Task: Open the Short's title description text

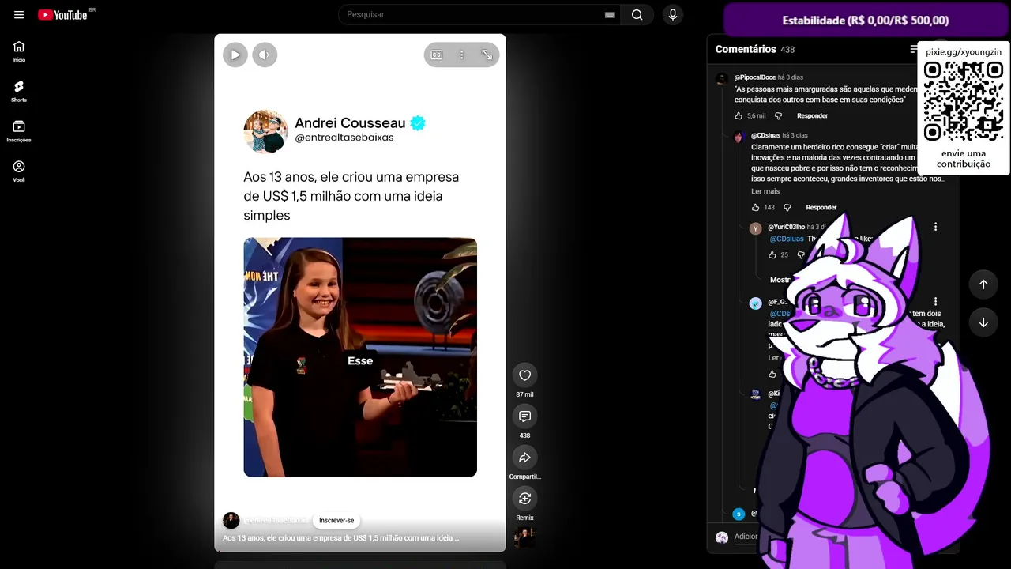Action: (x=340, y=538)
